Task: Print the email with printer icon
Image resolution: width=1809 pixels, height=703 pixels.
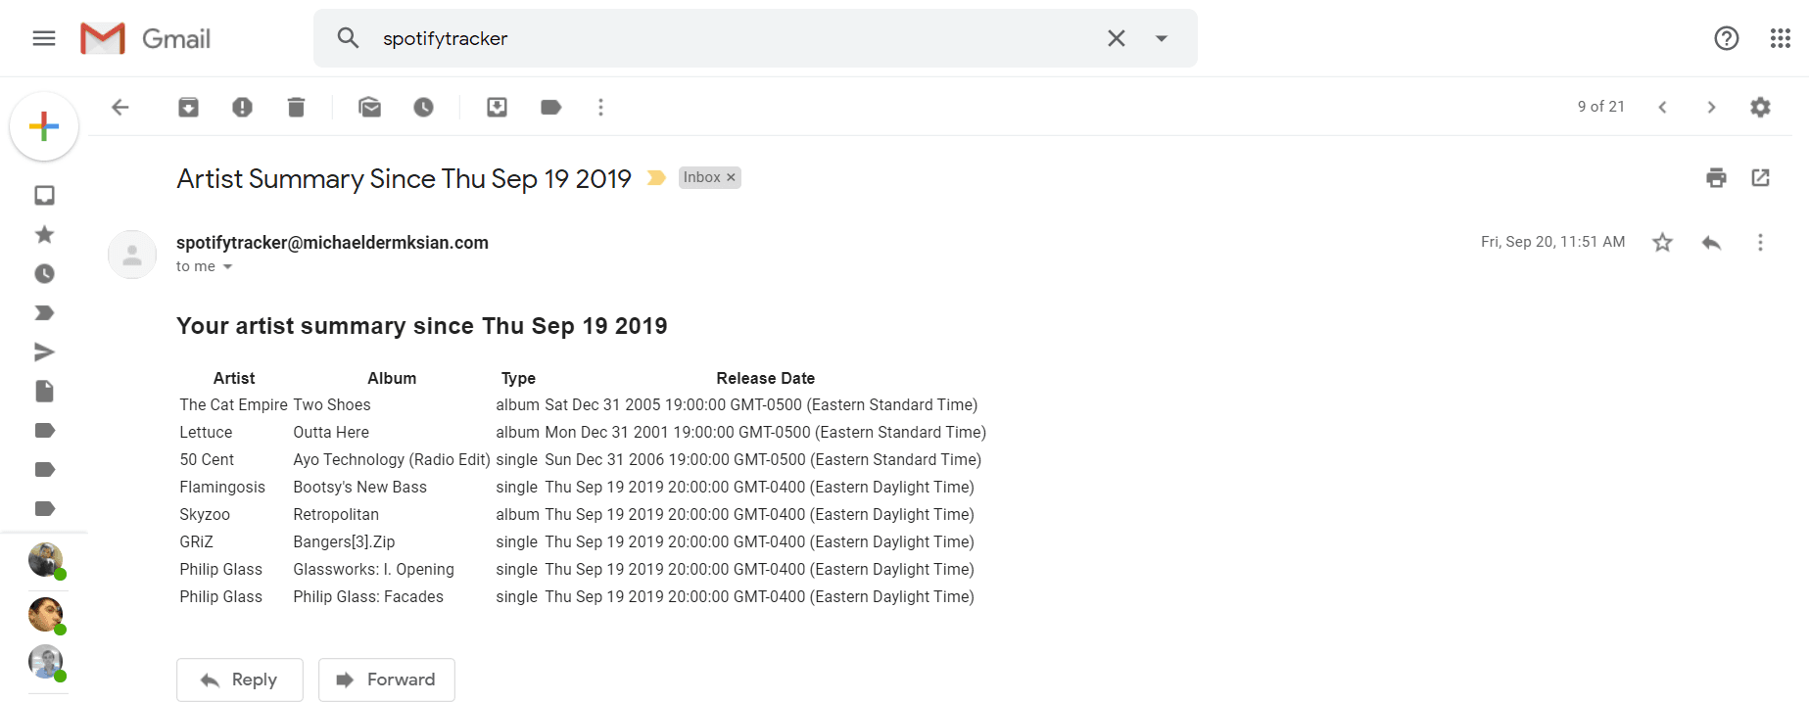Action: pos(1716,178)
